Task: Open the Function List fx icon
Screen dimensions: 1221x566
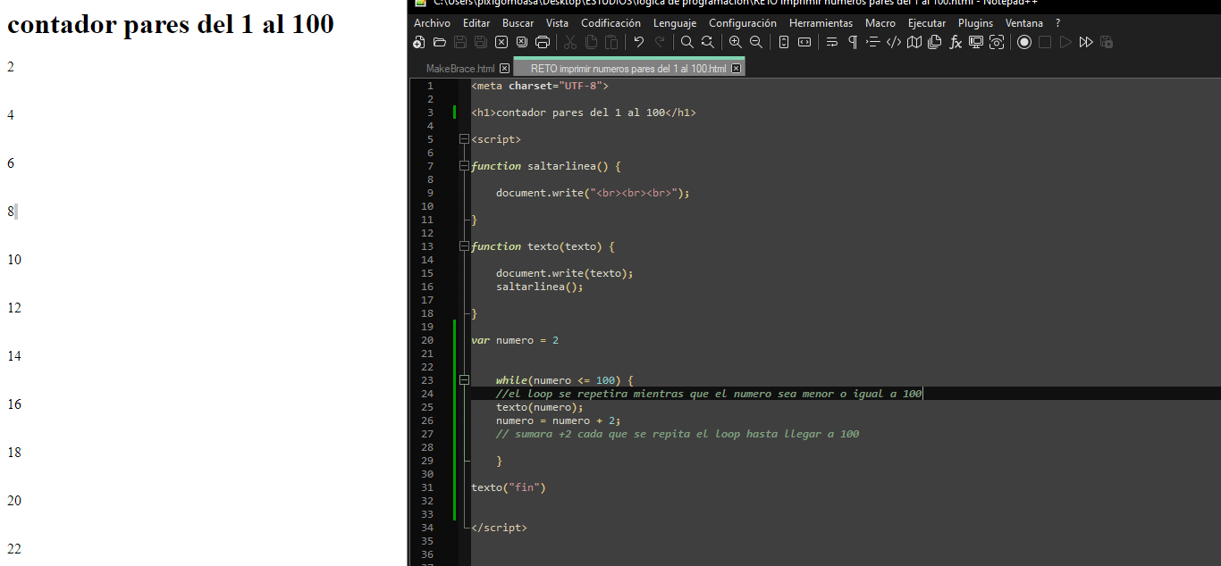Action: coord(956,42)
